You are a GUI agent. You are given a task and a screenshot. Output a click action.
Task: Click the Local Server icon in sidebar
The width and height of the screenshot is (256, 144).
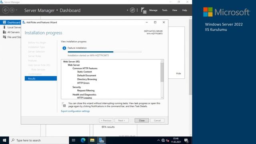click(x=4, y=27)
